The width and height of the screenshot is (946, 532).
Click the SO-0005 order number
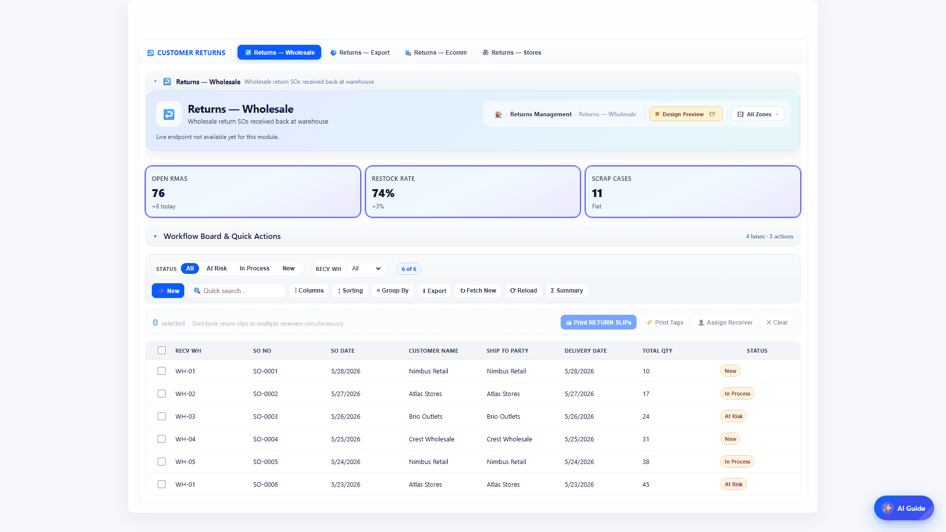pos(266,462)
